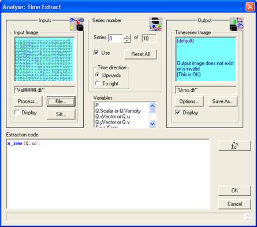Screen dimensions: 257x227
Task: Click the Save As... button
Action: coord(223,101)
